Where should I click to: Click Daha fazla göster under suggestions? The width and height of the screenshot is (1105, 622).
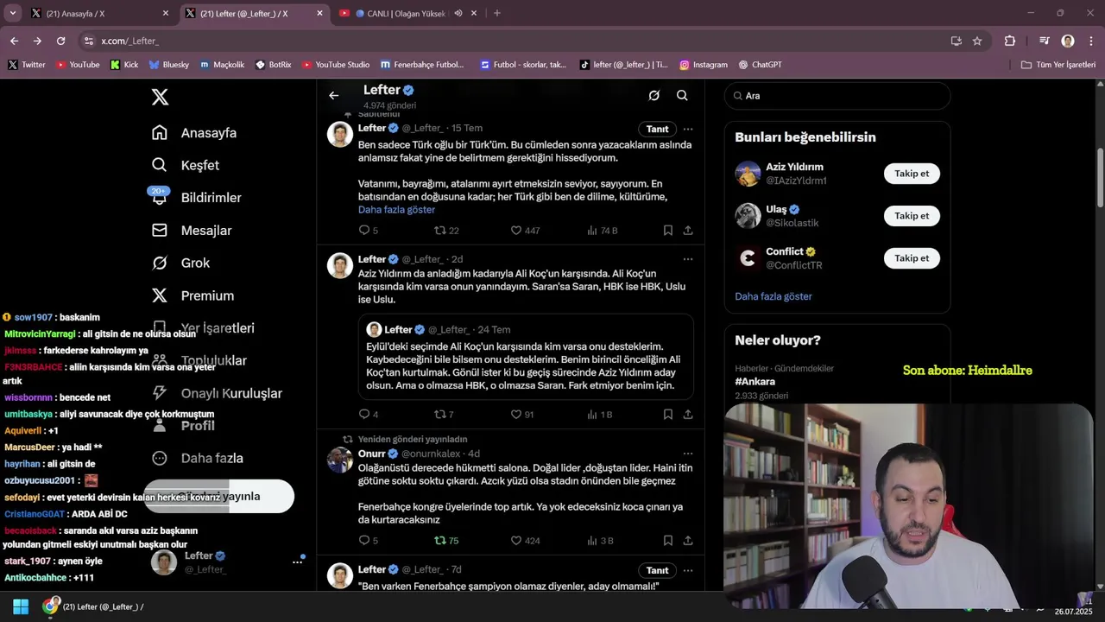tap(773, 296)
